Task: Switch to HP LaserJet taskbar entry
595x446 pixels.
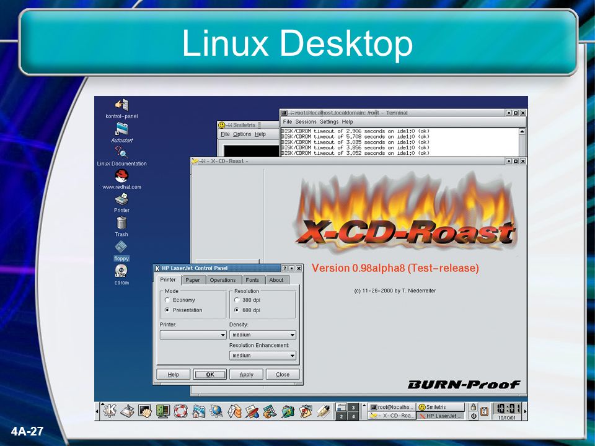Action: [x=441, y=416]
